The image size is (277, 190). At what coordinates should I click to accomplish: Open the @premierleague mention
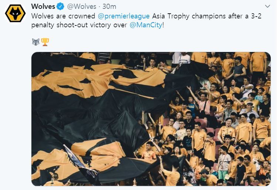124,17
